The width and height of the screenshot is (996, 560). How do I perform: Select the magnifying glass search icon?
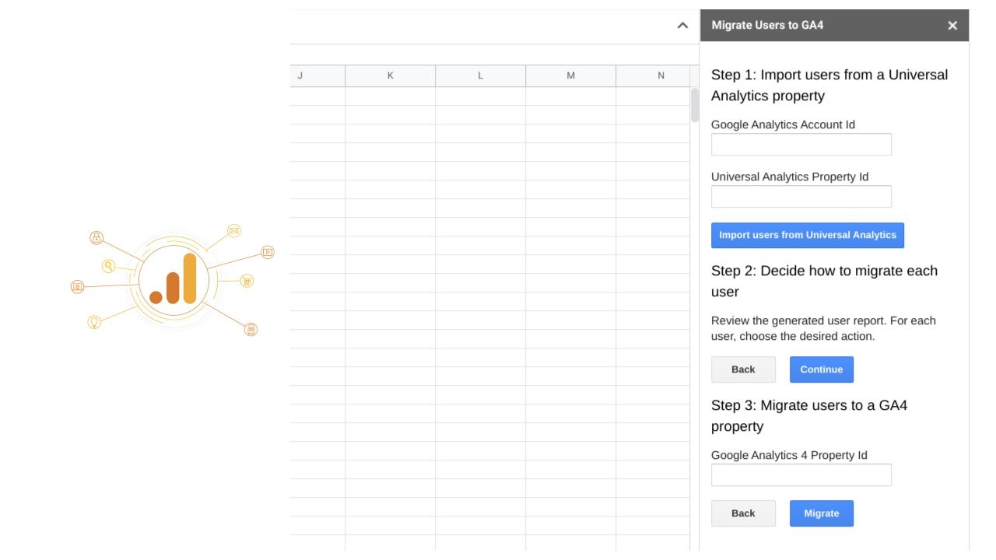109,265
